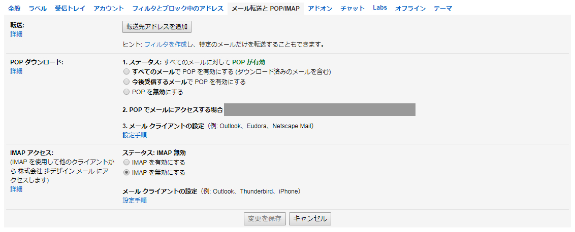Open 設定手順 link in POP section
This screenshot has height=232, width=575.
[x=135, y=135]
